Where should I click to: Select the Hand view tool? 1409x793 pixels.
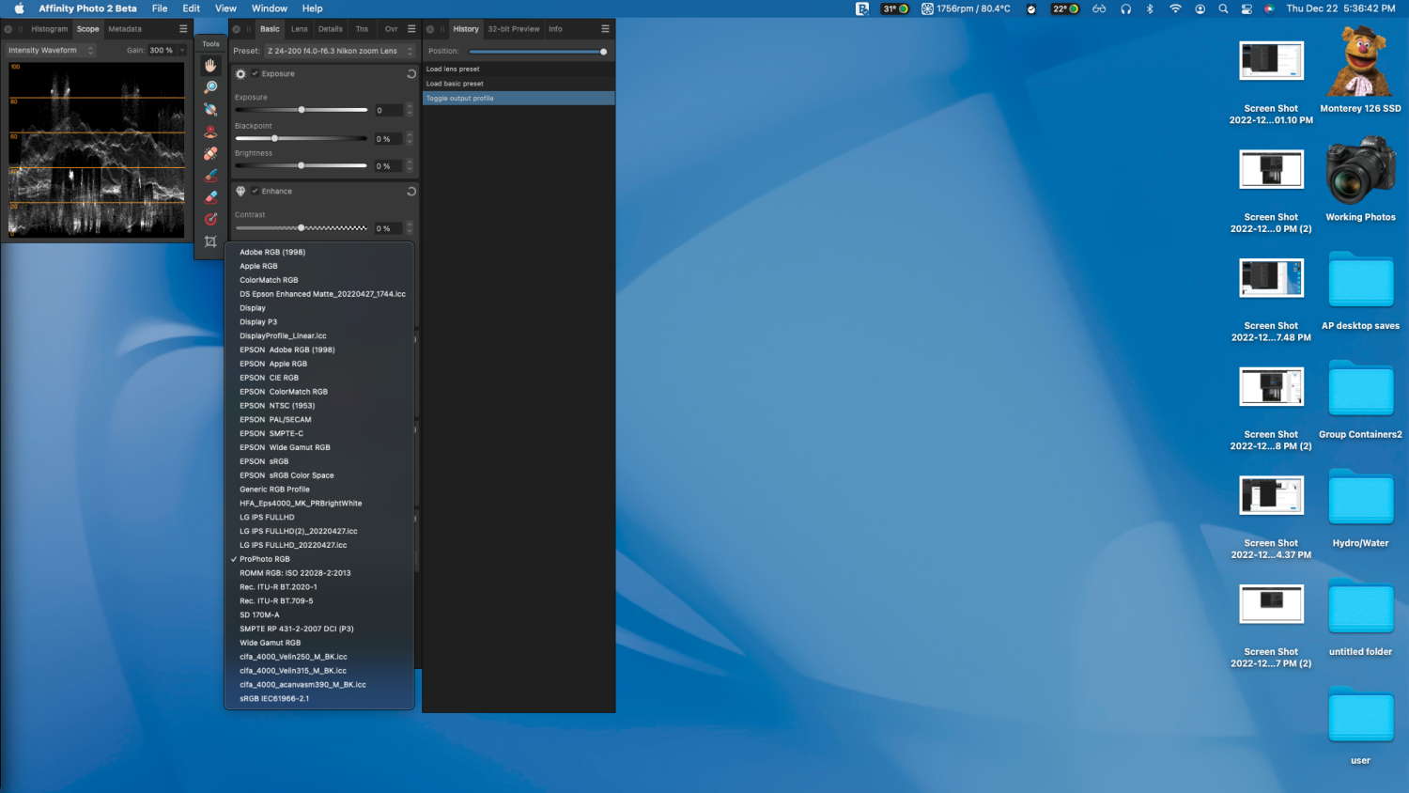(x=210, y=66)
